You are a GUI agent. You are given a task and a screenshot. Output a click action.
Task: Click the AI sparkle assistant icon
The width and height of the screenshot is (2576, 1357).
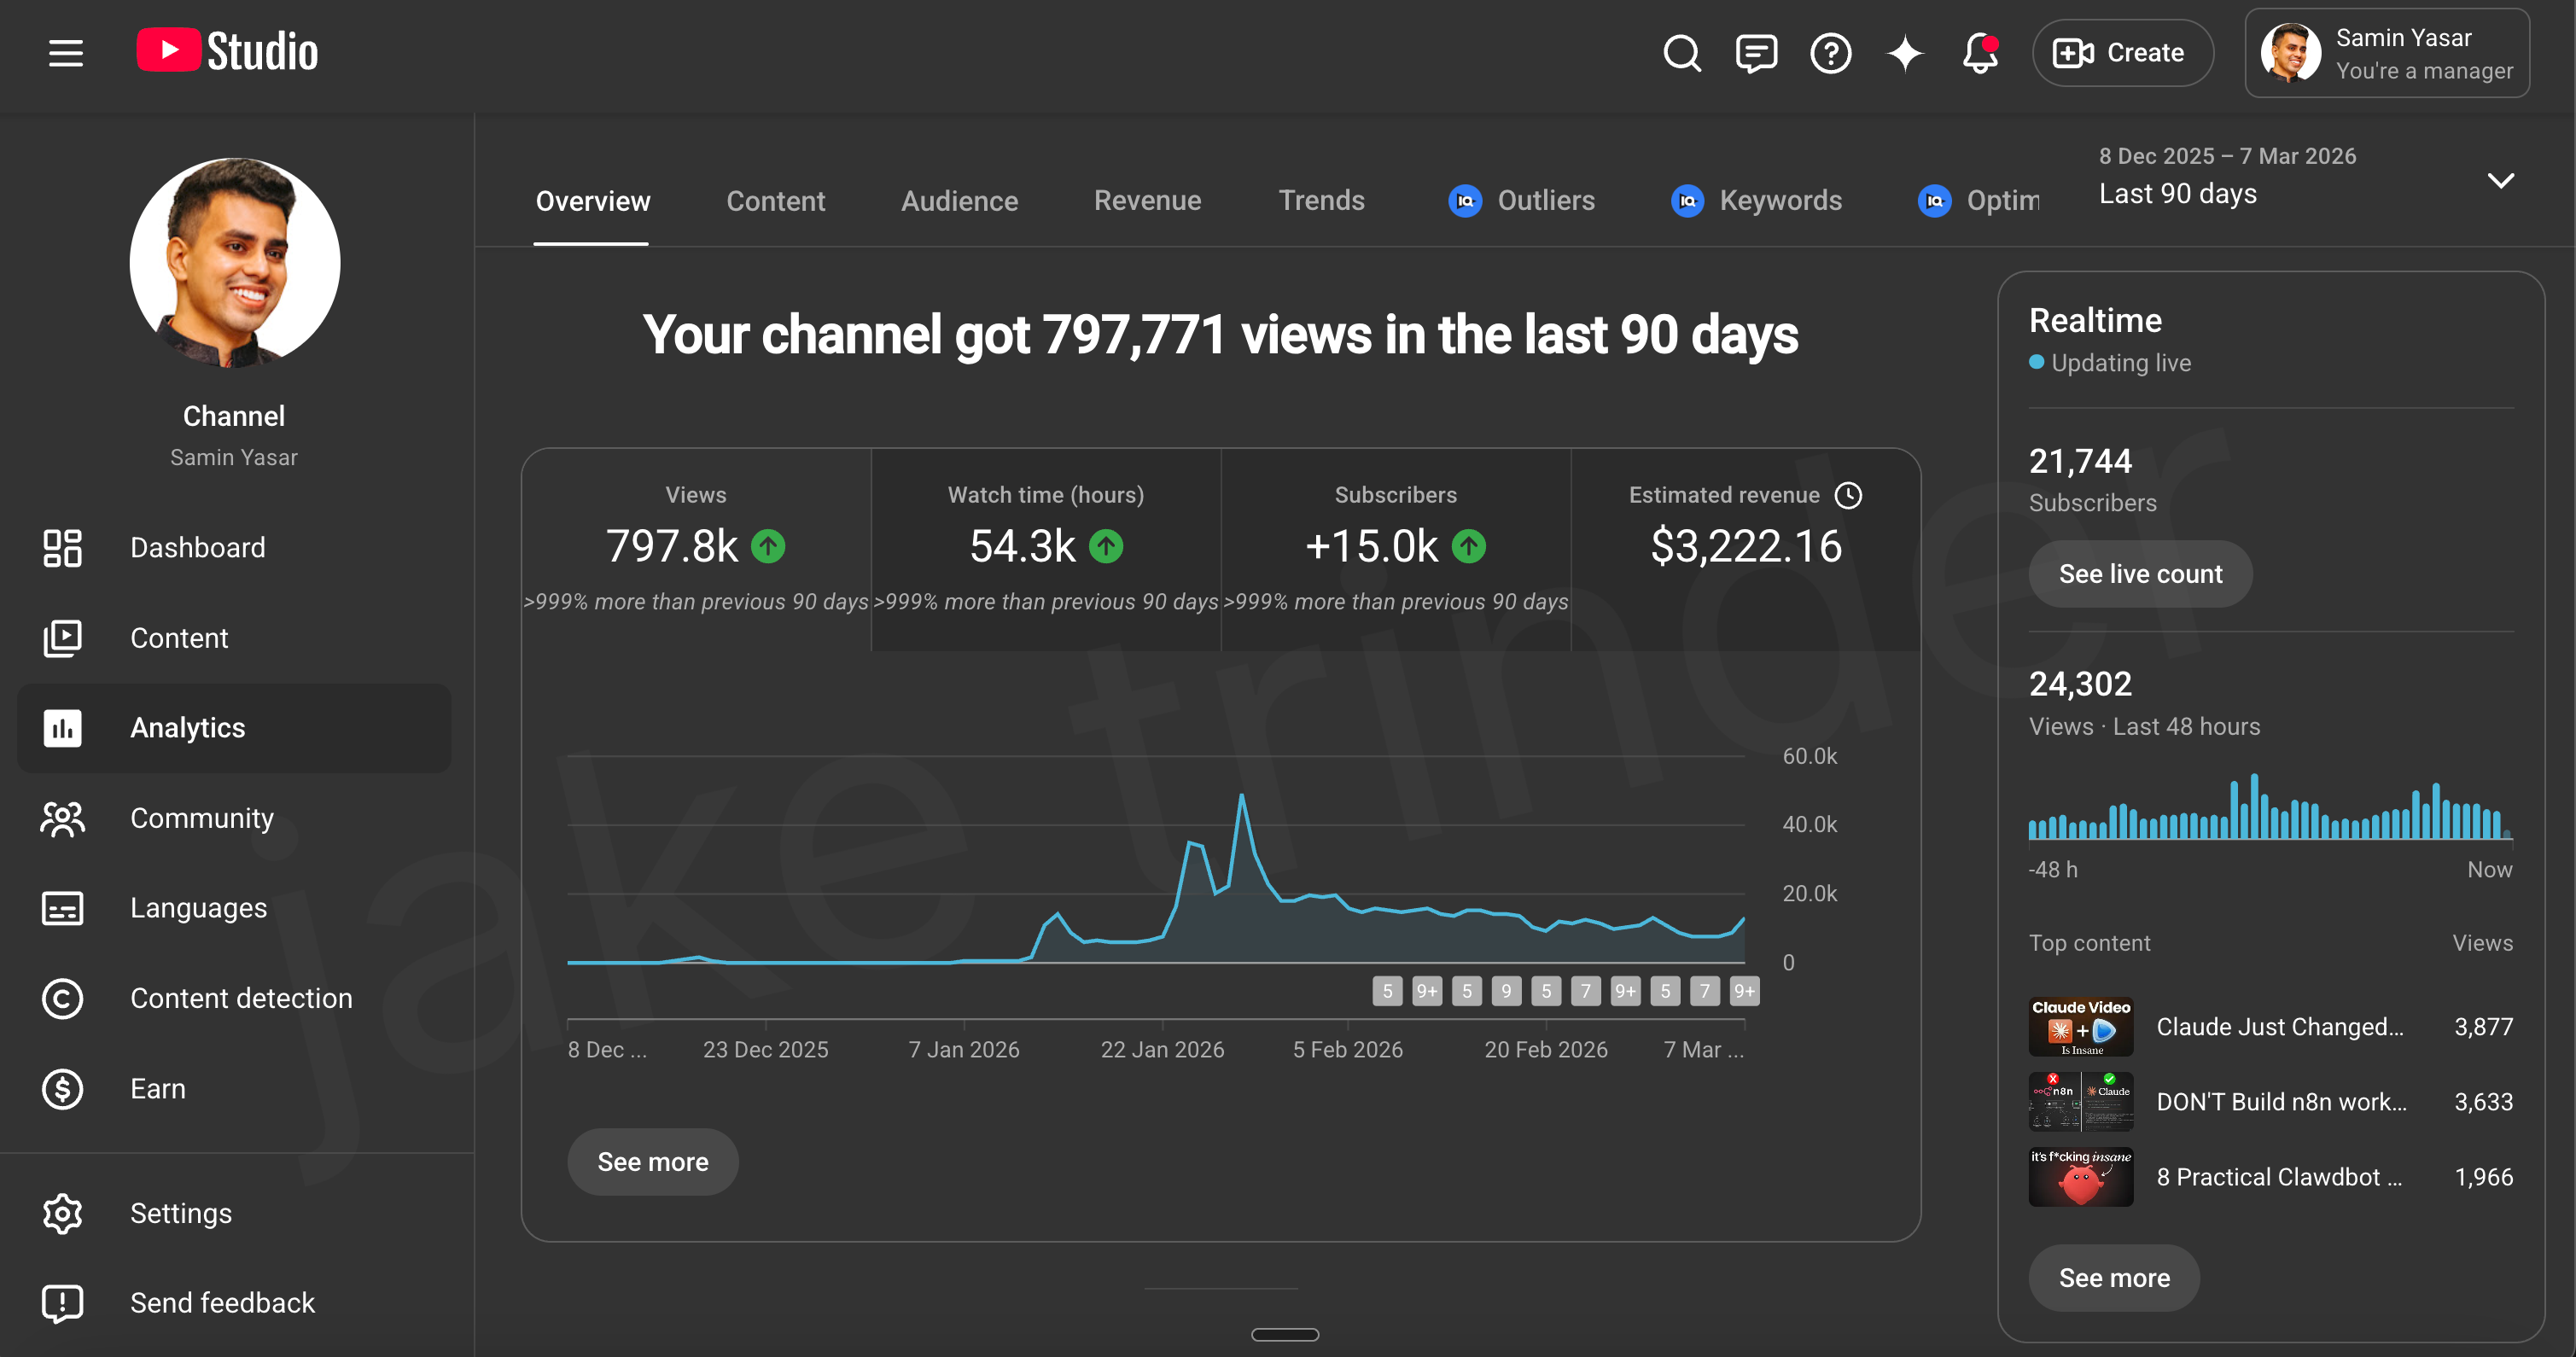[x=1905, y=53]
